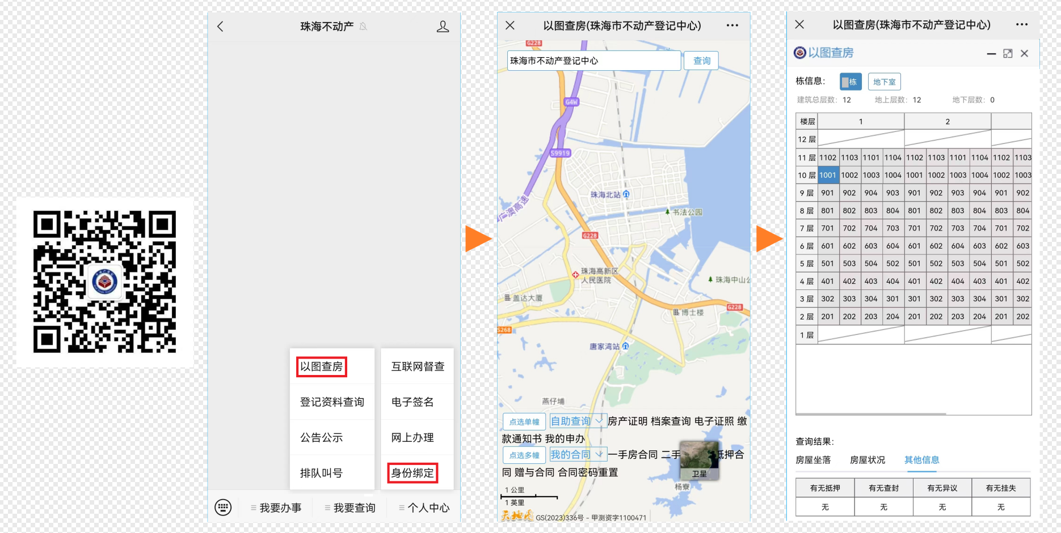Open the three-dots menu on map page

click(x=732, y=25)
